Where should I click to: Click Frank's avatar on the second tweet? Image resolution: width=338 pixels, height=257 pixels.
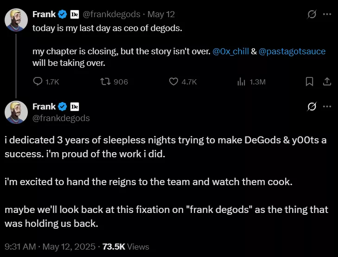coord(16,112)
